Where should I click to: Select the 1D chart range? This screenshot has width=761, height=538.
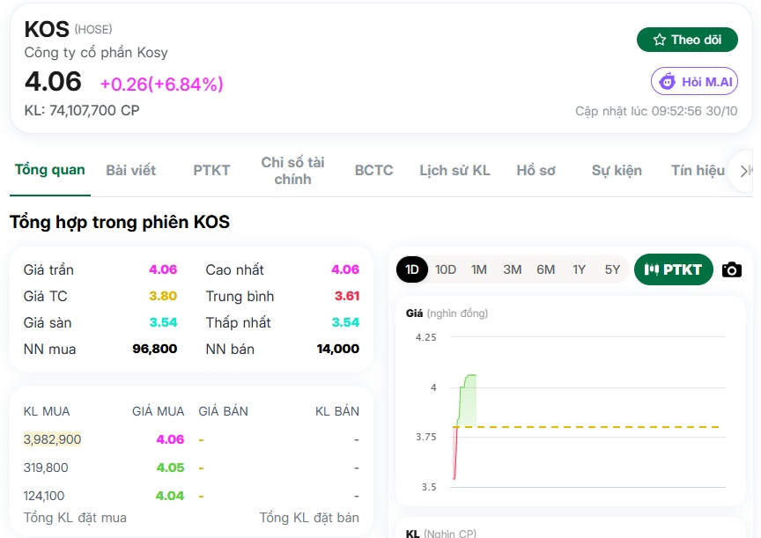412,269
